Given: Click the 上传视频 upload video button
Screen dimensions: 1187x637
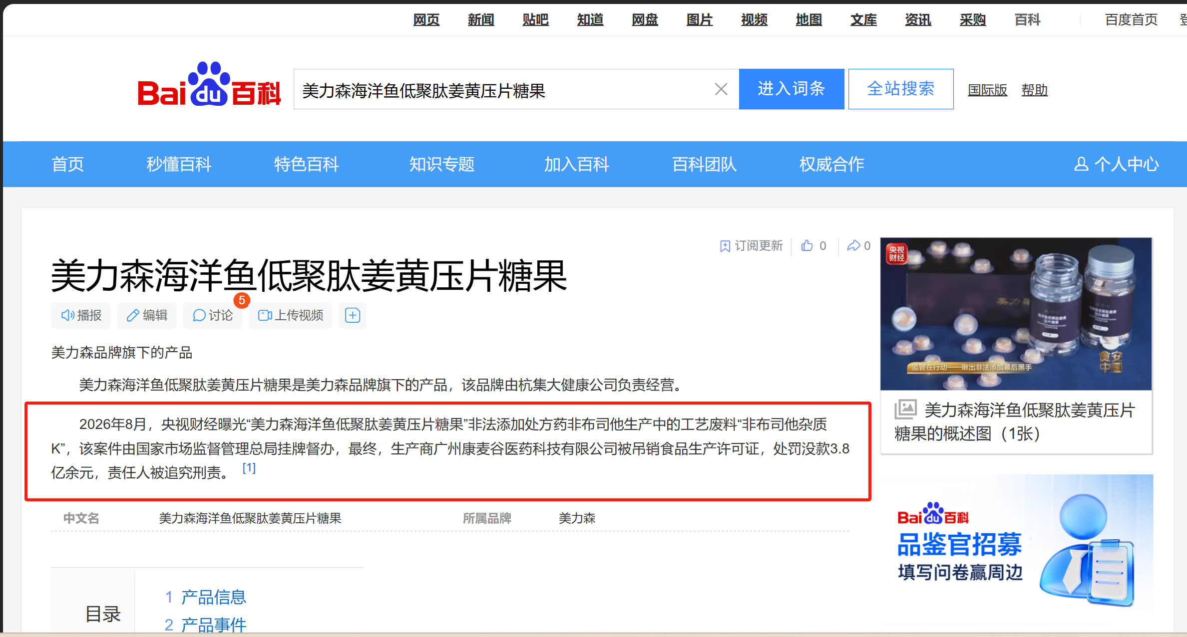Looking at the screenshot, I should click(290, 315).
